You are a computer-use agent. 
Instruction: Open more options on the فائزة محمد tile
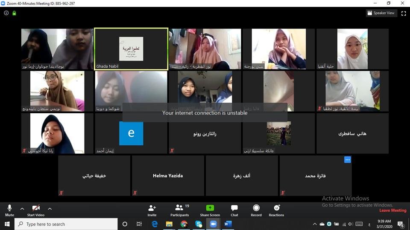coord(348,160)
